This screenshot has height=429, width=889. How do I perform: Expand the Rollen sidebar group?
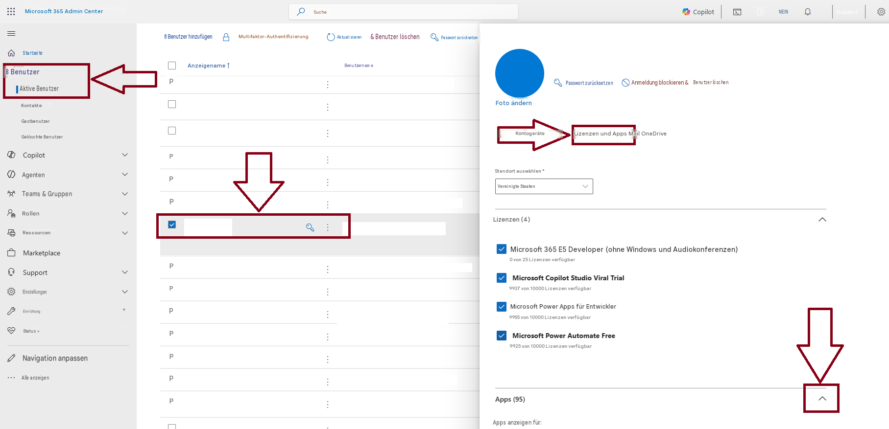point(125,214)
